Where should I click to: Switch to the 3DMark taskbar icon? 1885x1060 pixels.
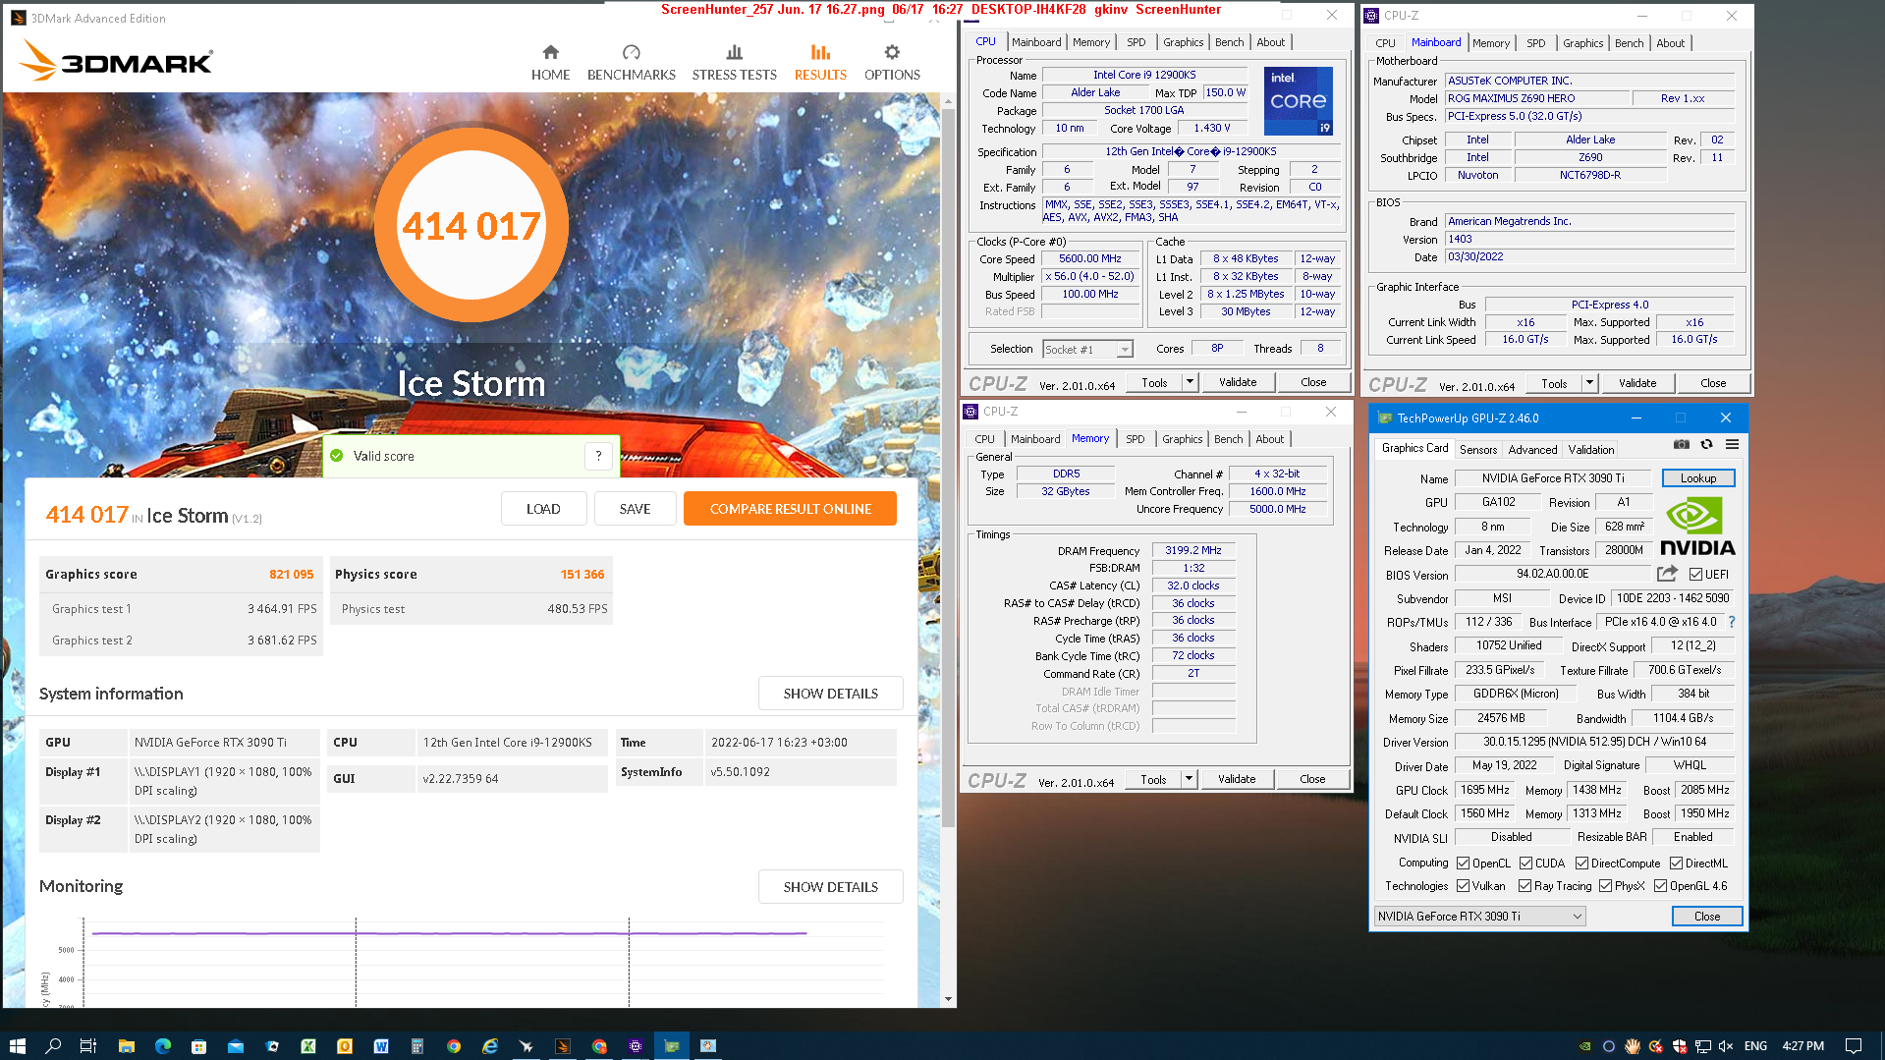point(562,1046)
